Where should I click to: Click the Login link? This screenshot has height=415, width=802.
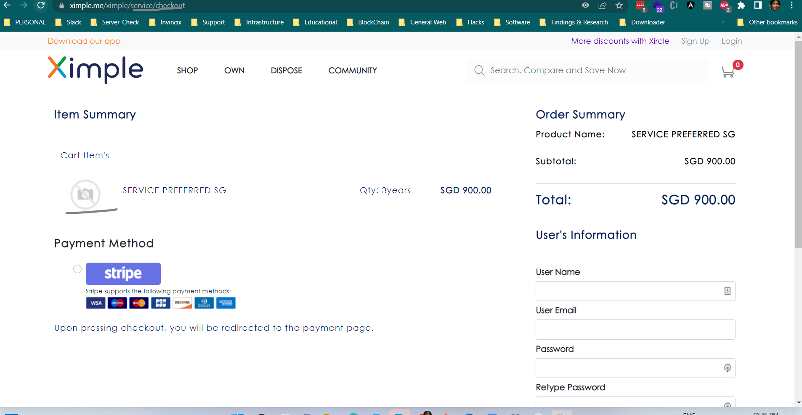732,41
